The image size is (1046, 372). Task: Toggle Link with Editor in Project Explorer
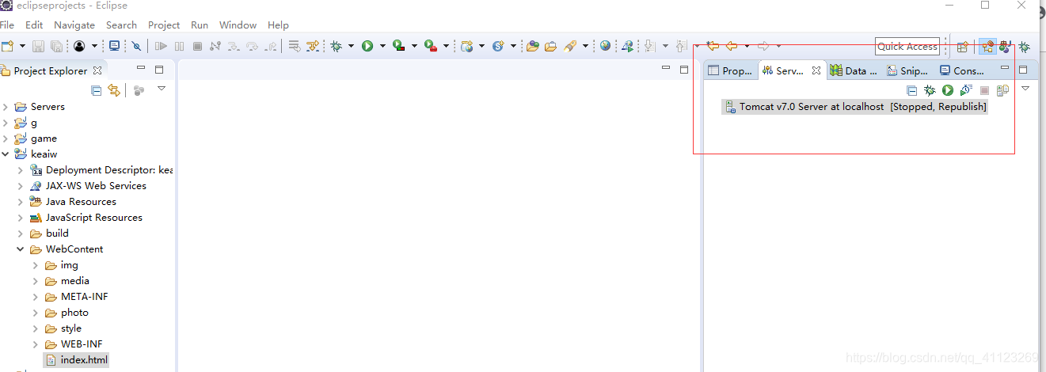pyautogui.click(x=114, y=90)
